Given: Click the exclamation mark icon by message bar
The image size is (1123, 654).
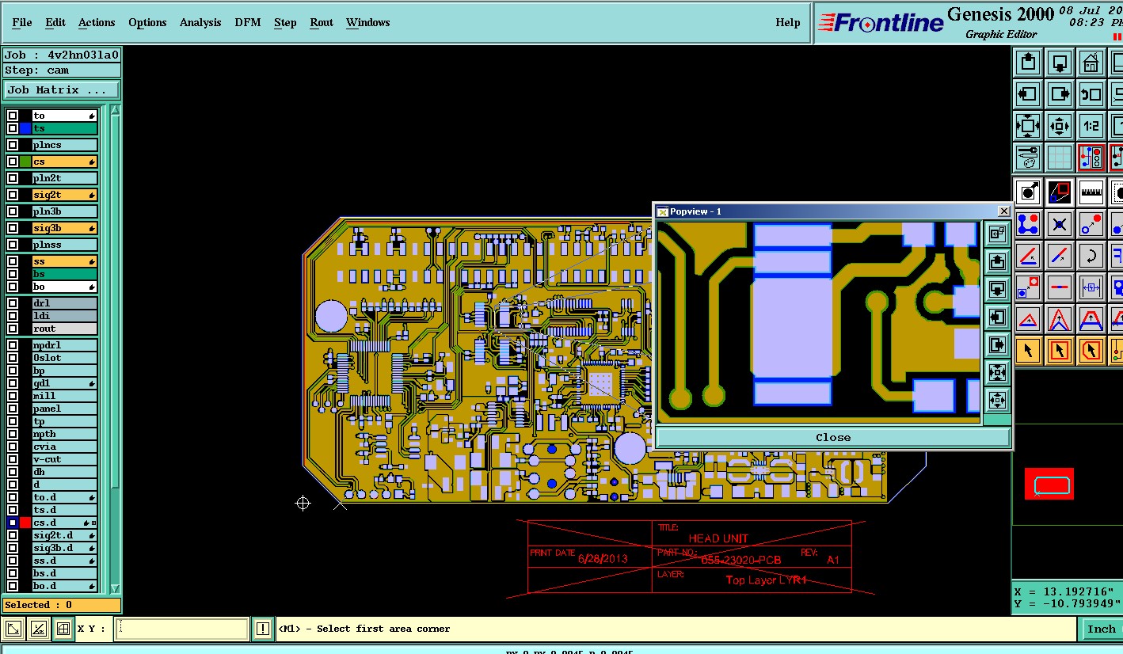Looking at the screenshot, I should [x=263, y=629].
